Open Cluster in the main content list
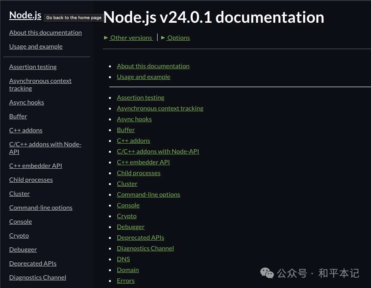The width and height of the screenshot is (371, 288). click(x=127, y=184)
